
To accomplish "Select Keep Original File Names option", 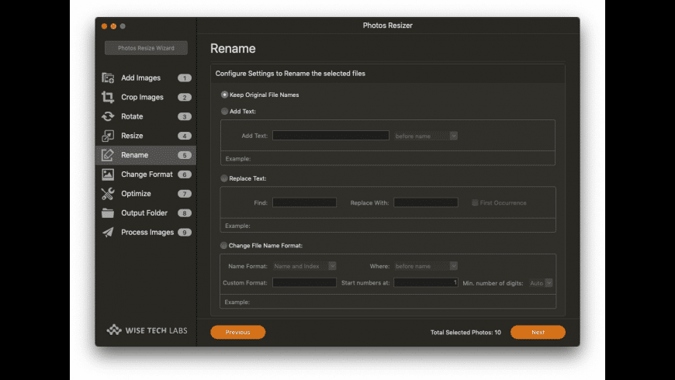I will (225, 95).
